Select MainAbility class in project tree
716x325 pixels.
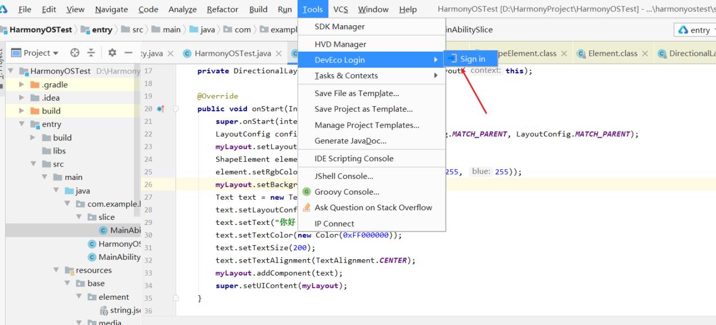pyautogui.click(x=119, y=257)
